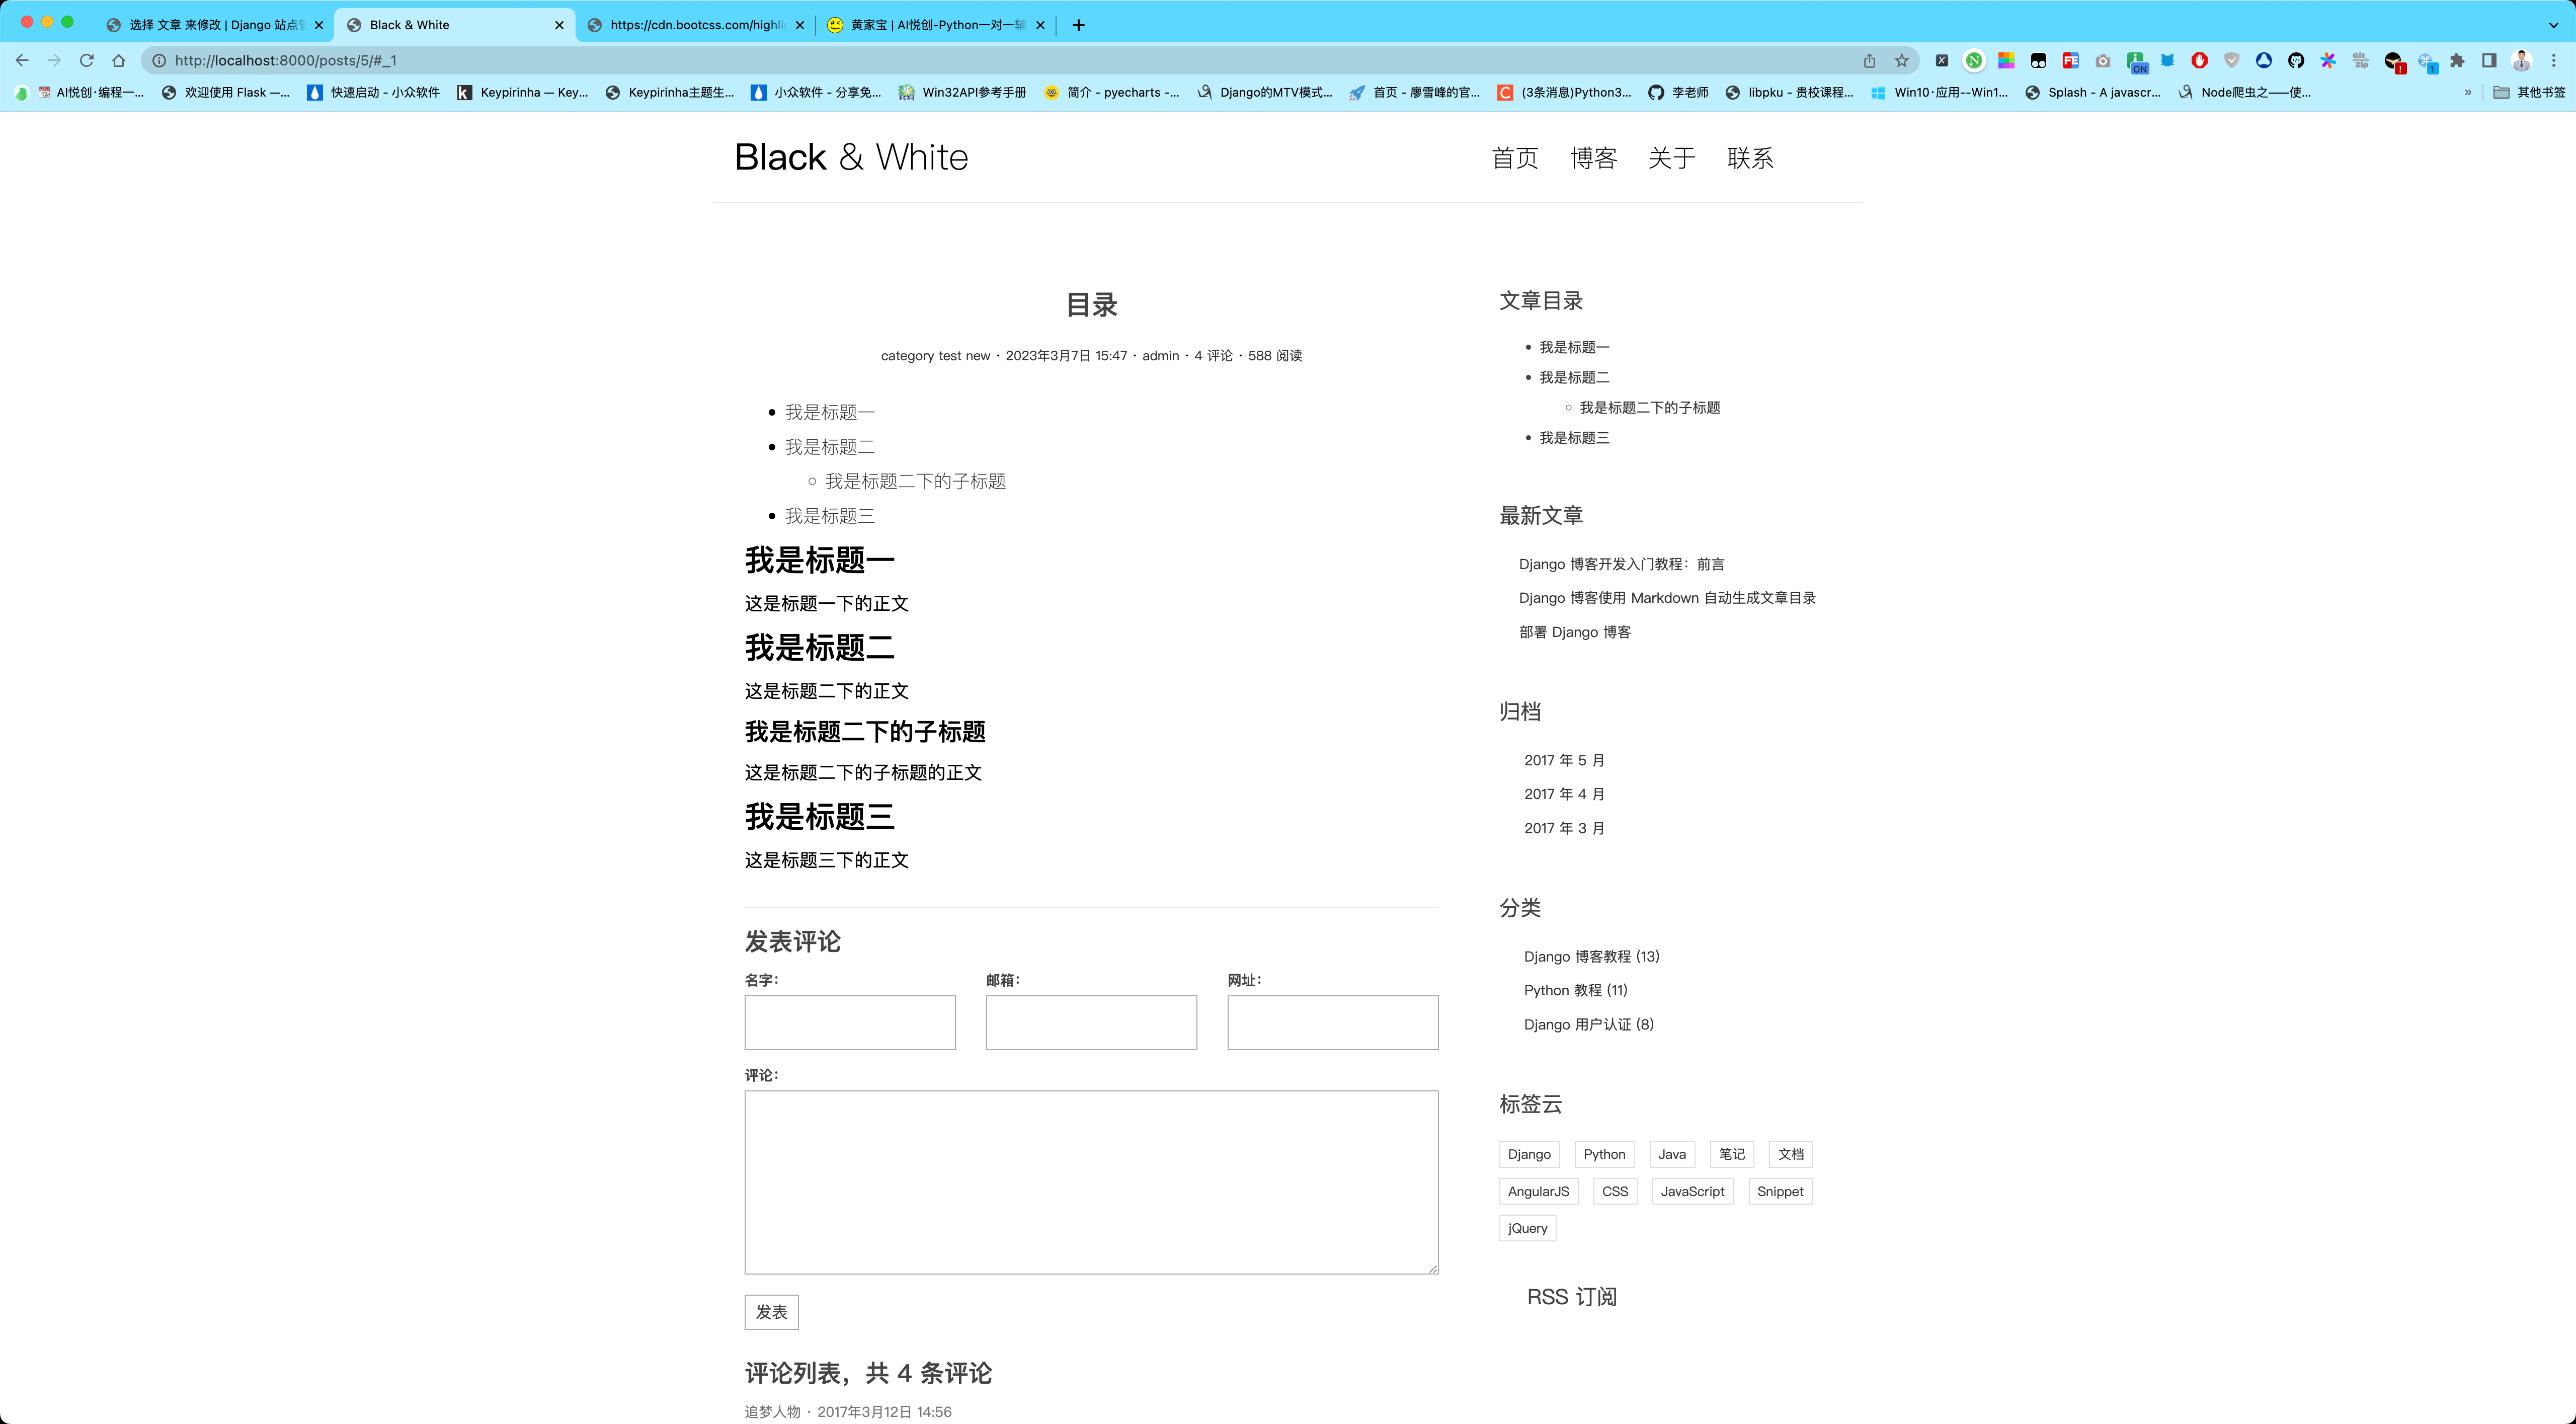Image resolution: width=2576 pixels, height=1424 pixels.
Task: Open the Splash javascript bookmark
Action: tap(2093, 92)
